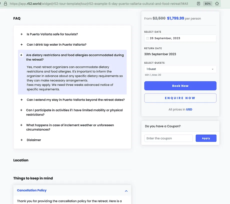The image size is (230, 204).
Task: Click the 80% zoom level indicator
Action: [207, 4]
